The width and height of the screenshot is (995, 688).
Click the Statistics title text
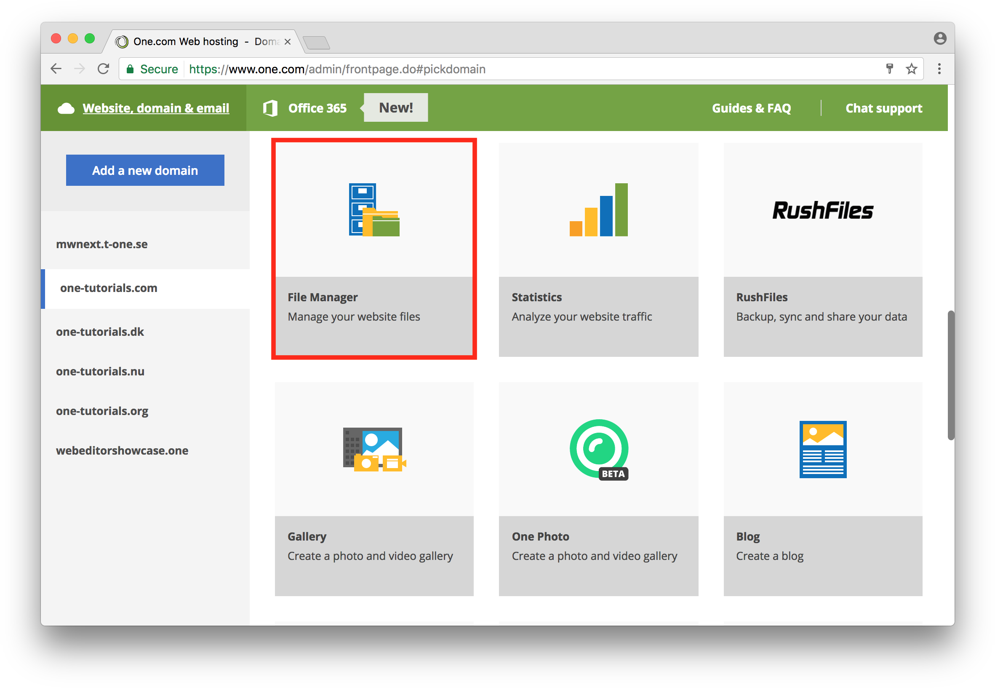pyautogui.click(x=537, y=297)
